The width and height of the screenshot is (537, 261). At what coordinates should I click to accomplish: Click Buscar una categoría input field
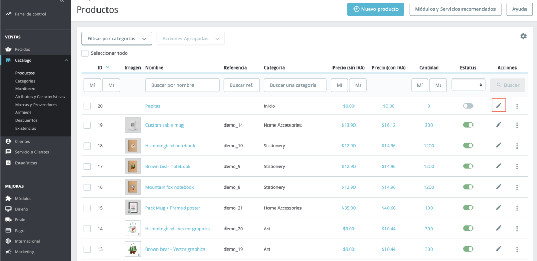pos(295,85)
